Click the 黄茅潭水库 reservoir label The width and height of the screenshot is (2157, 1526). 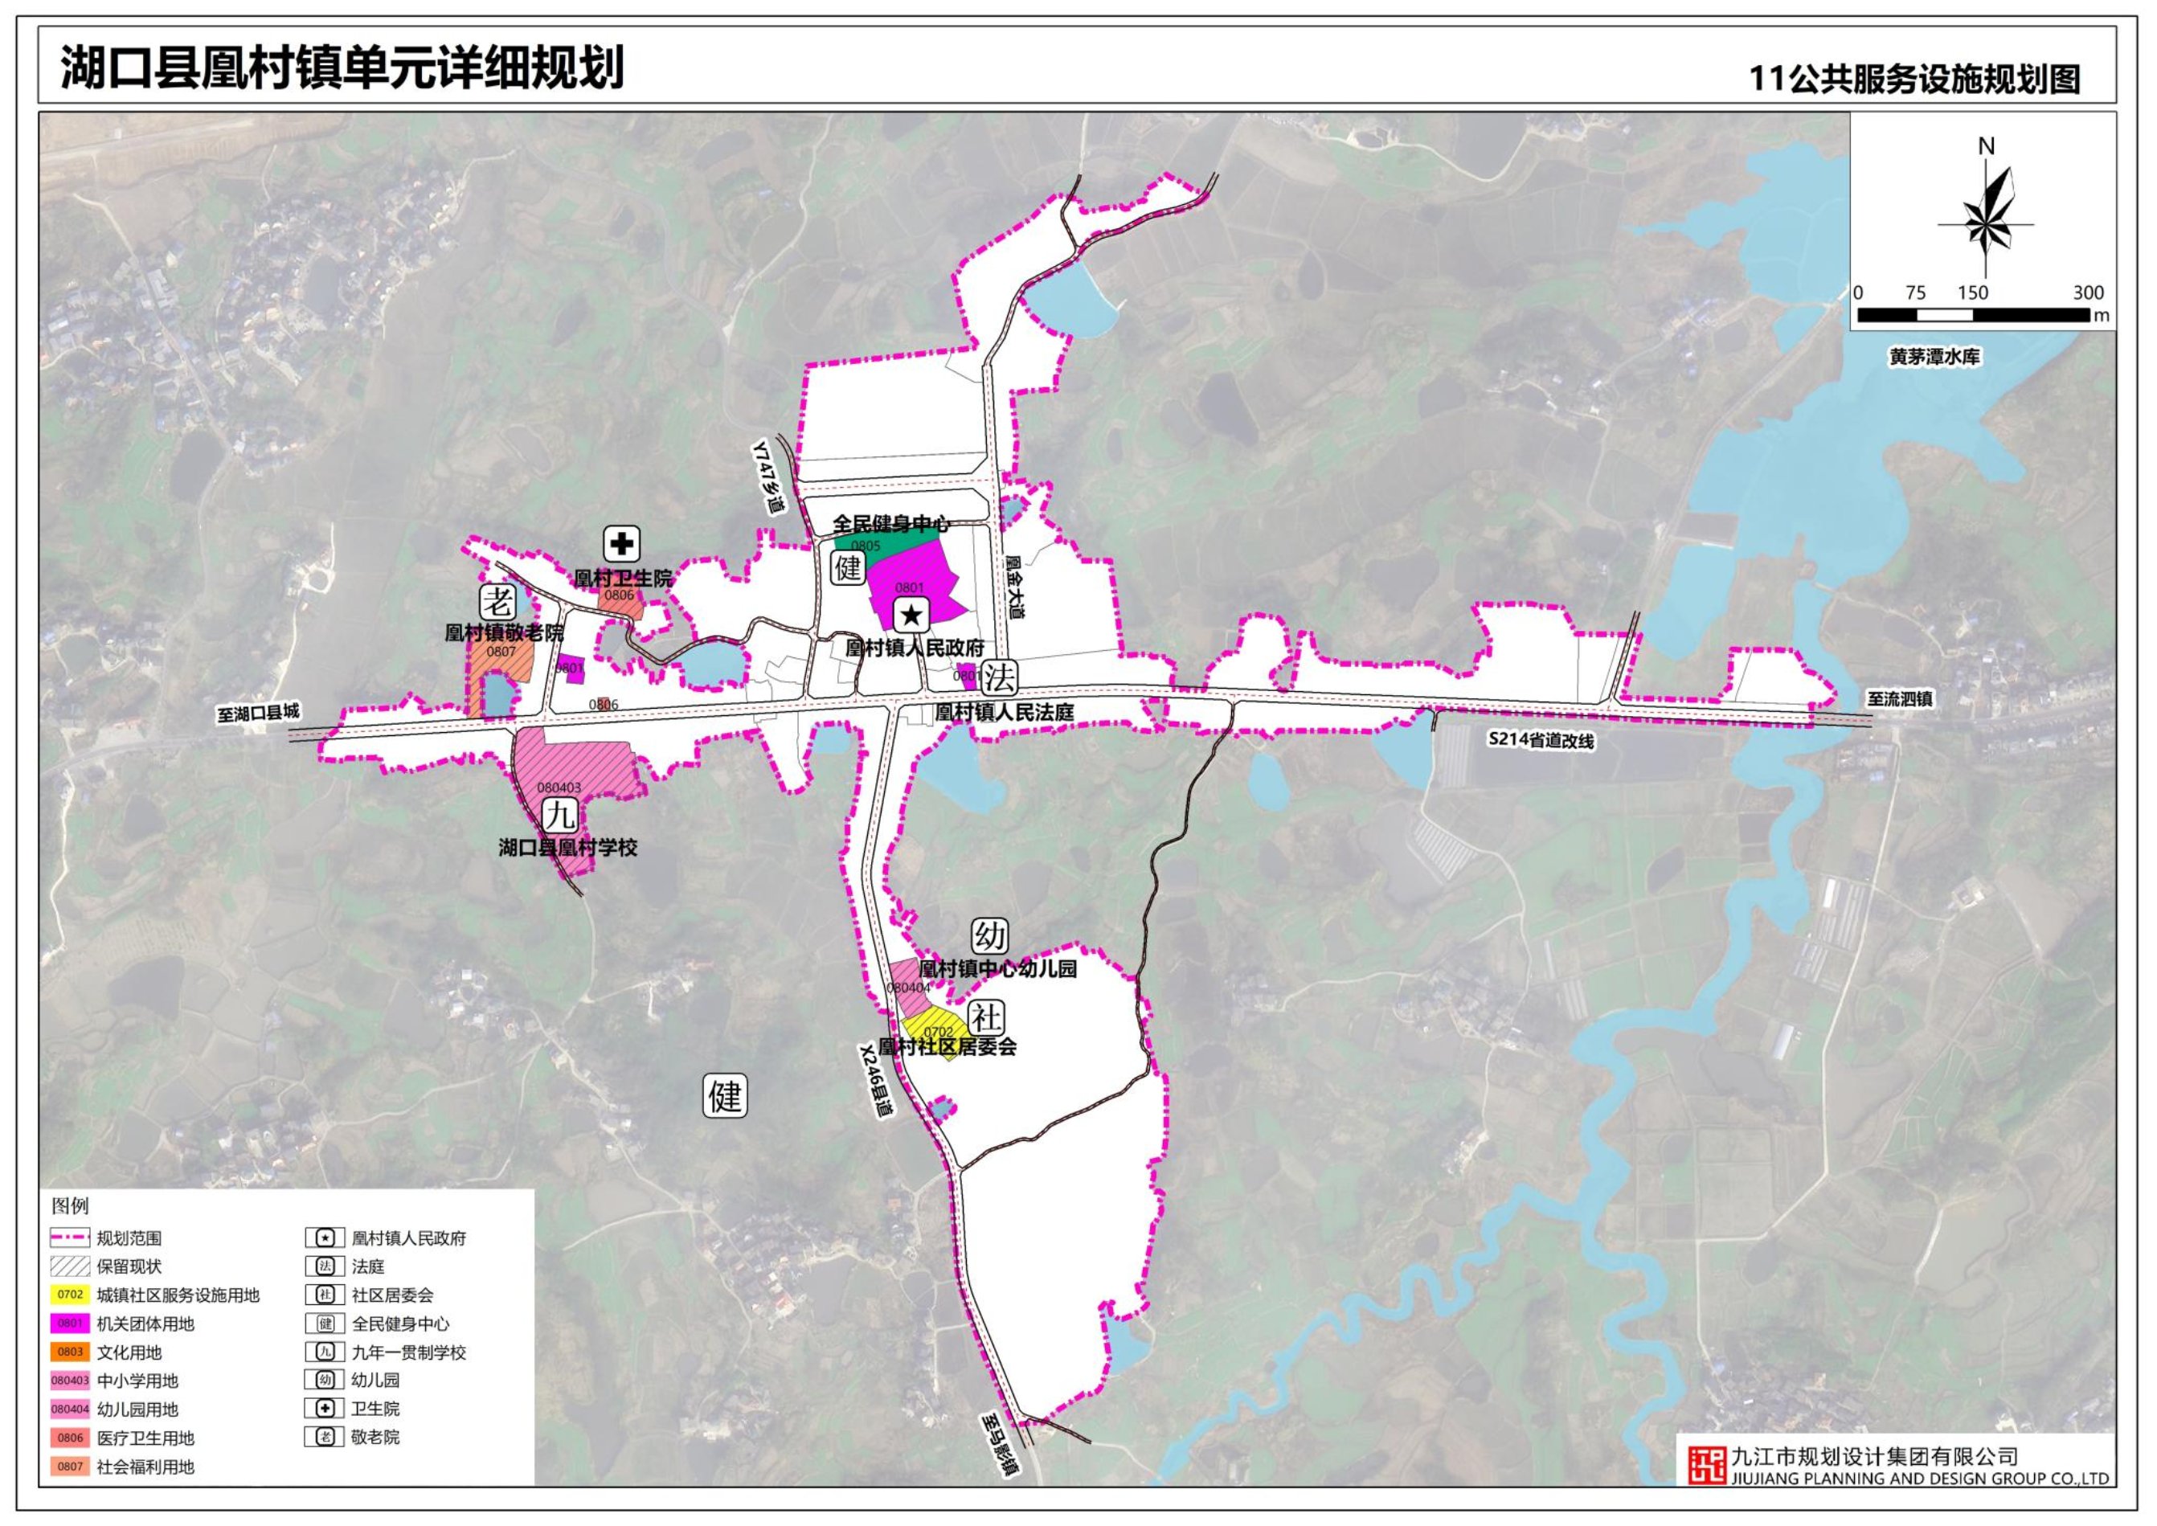point(1934,357)
